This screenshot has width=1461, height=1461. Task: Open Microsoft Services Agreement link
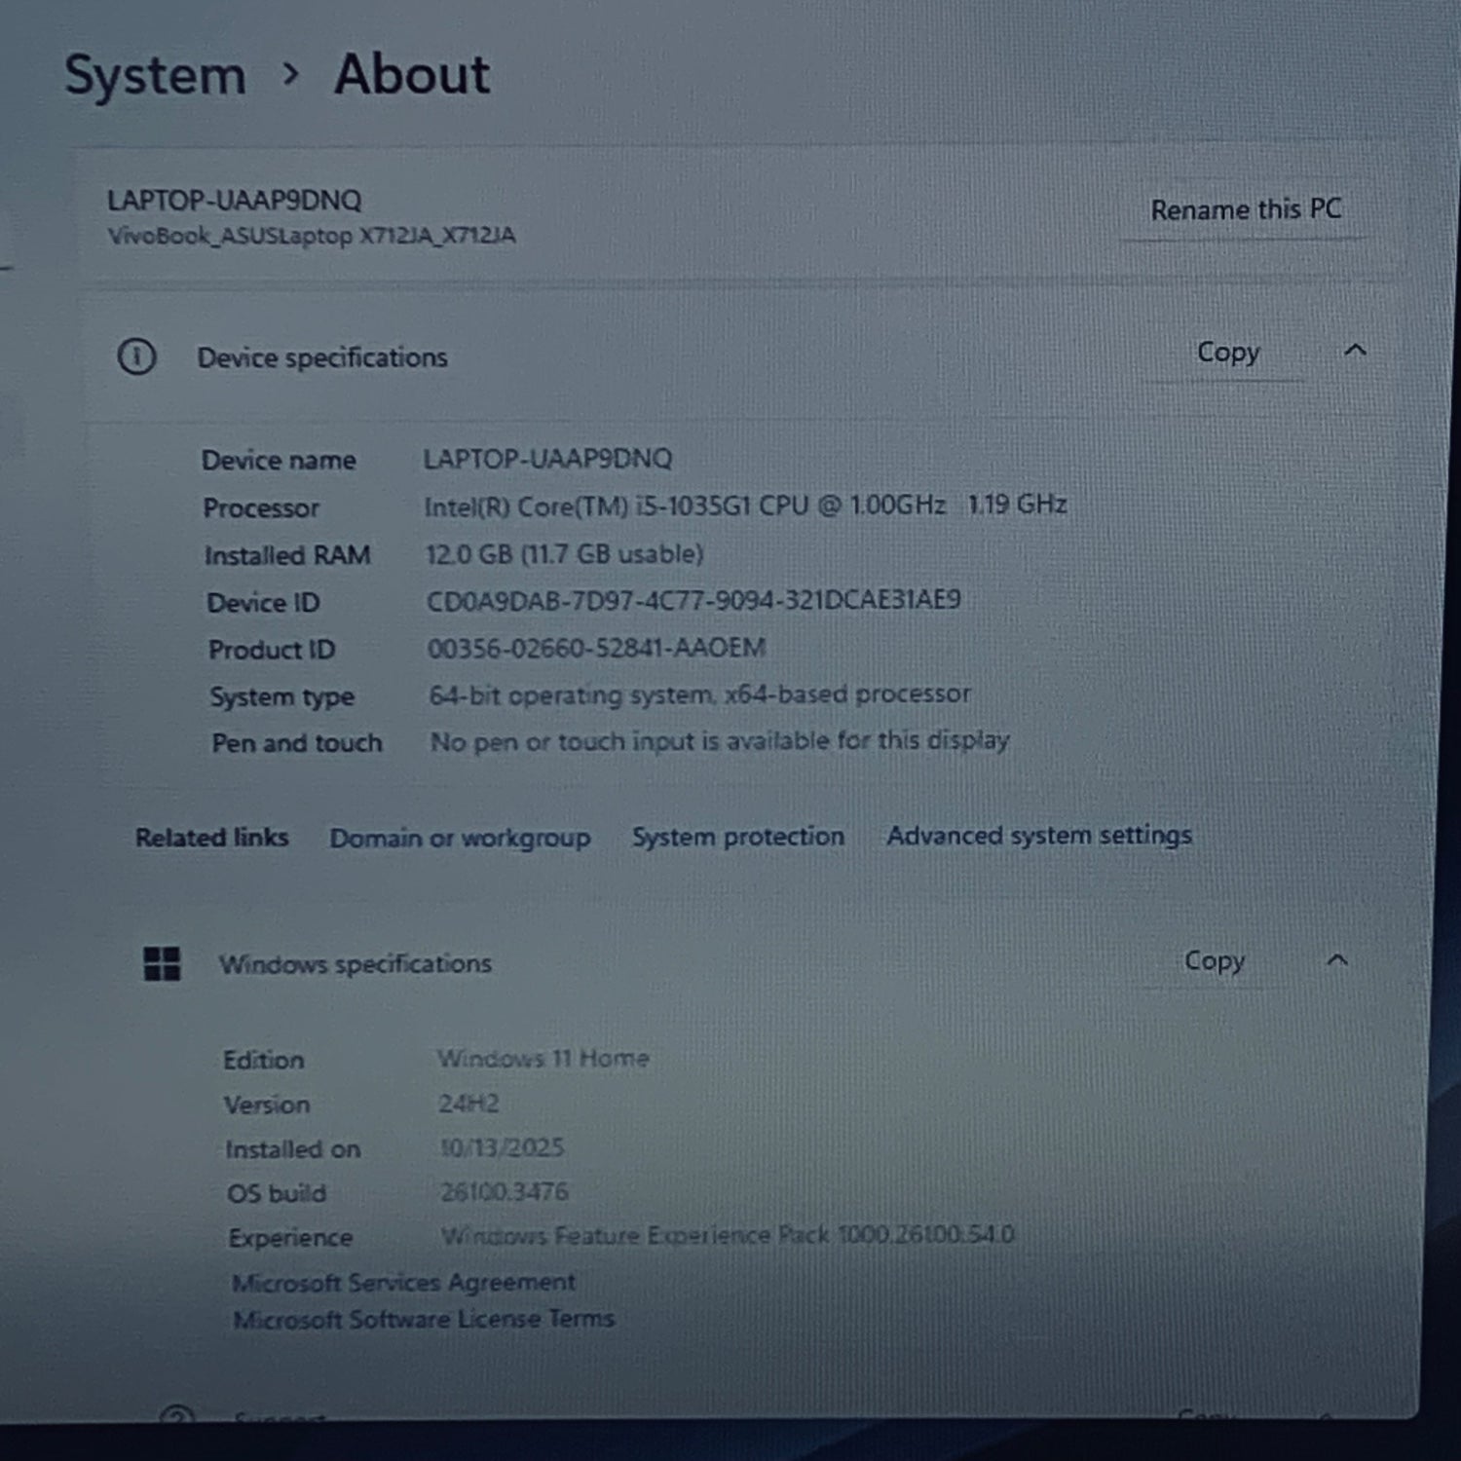coord(403,1282)
